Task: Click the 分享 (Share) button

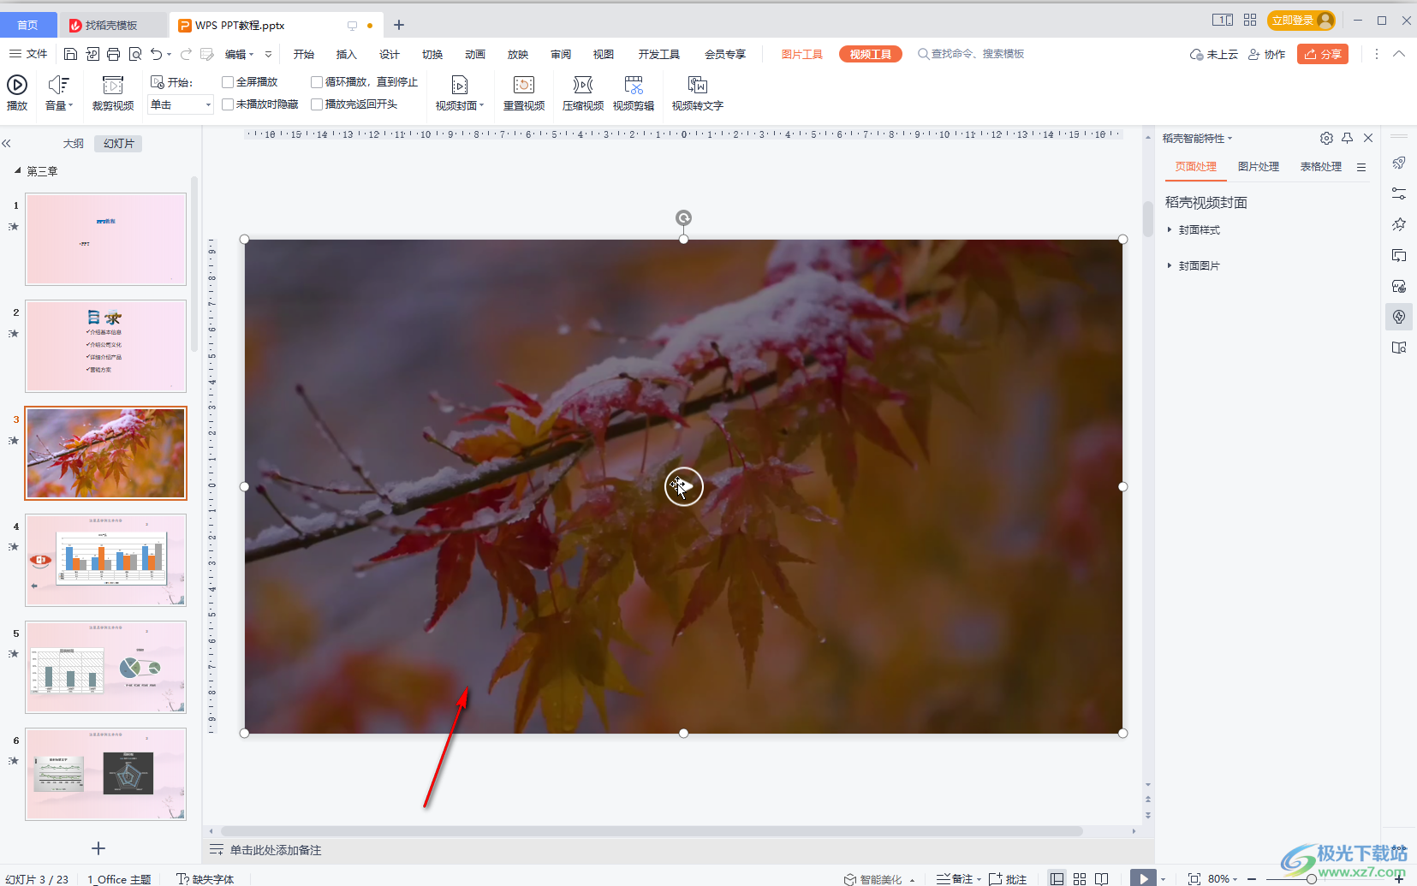Action: (x=1322, y=53)
